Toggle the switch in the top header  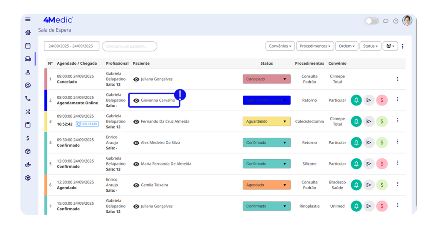pos(372,21)
